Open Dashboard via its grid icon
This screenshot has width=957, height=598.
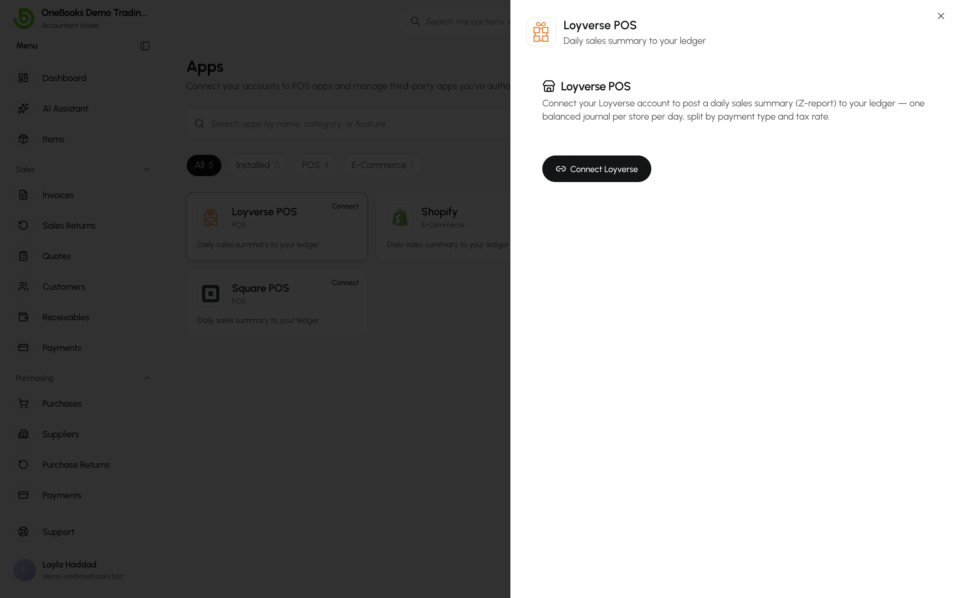click(x=23, y=78)
